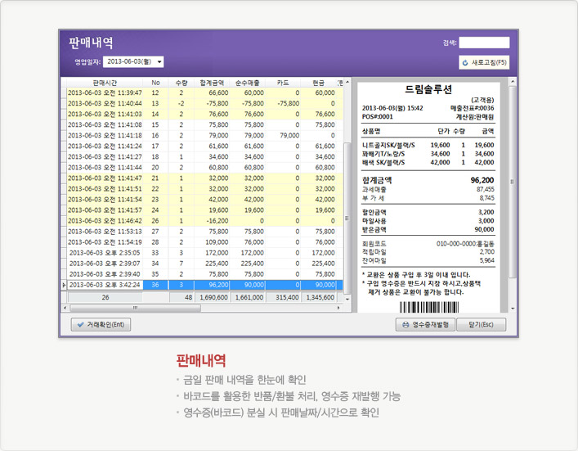This screenshot has width=578, height=451.
Task: Click receipt item 꽈배기T/노랑/S
Action: pyautogui.click(x=383, y=154)
